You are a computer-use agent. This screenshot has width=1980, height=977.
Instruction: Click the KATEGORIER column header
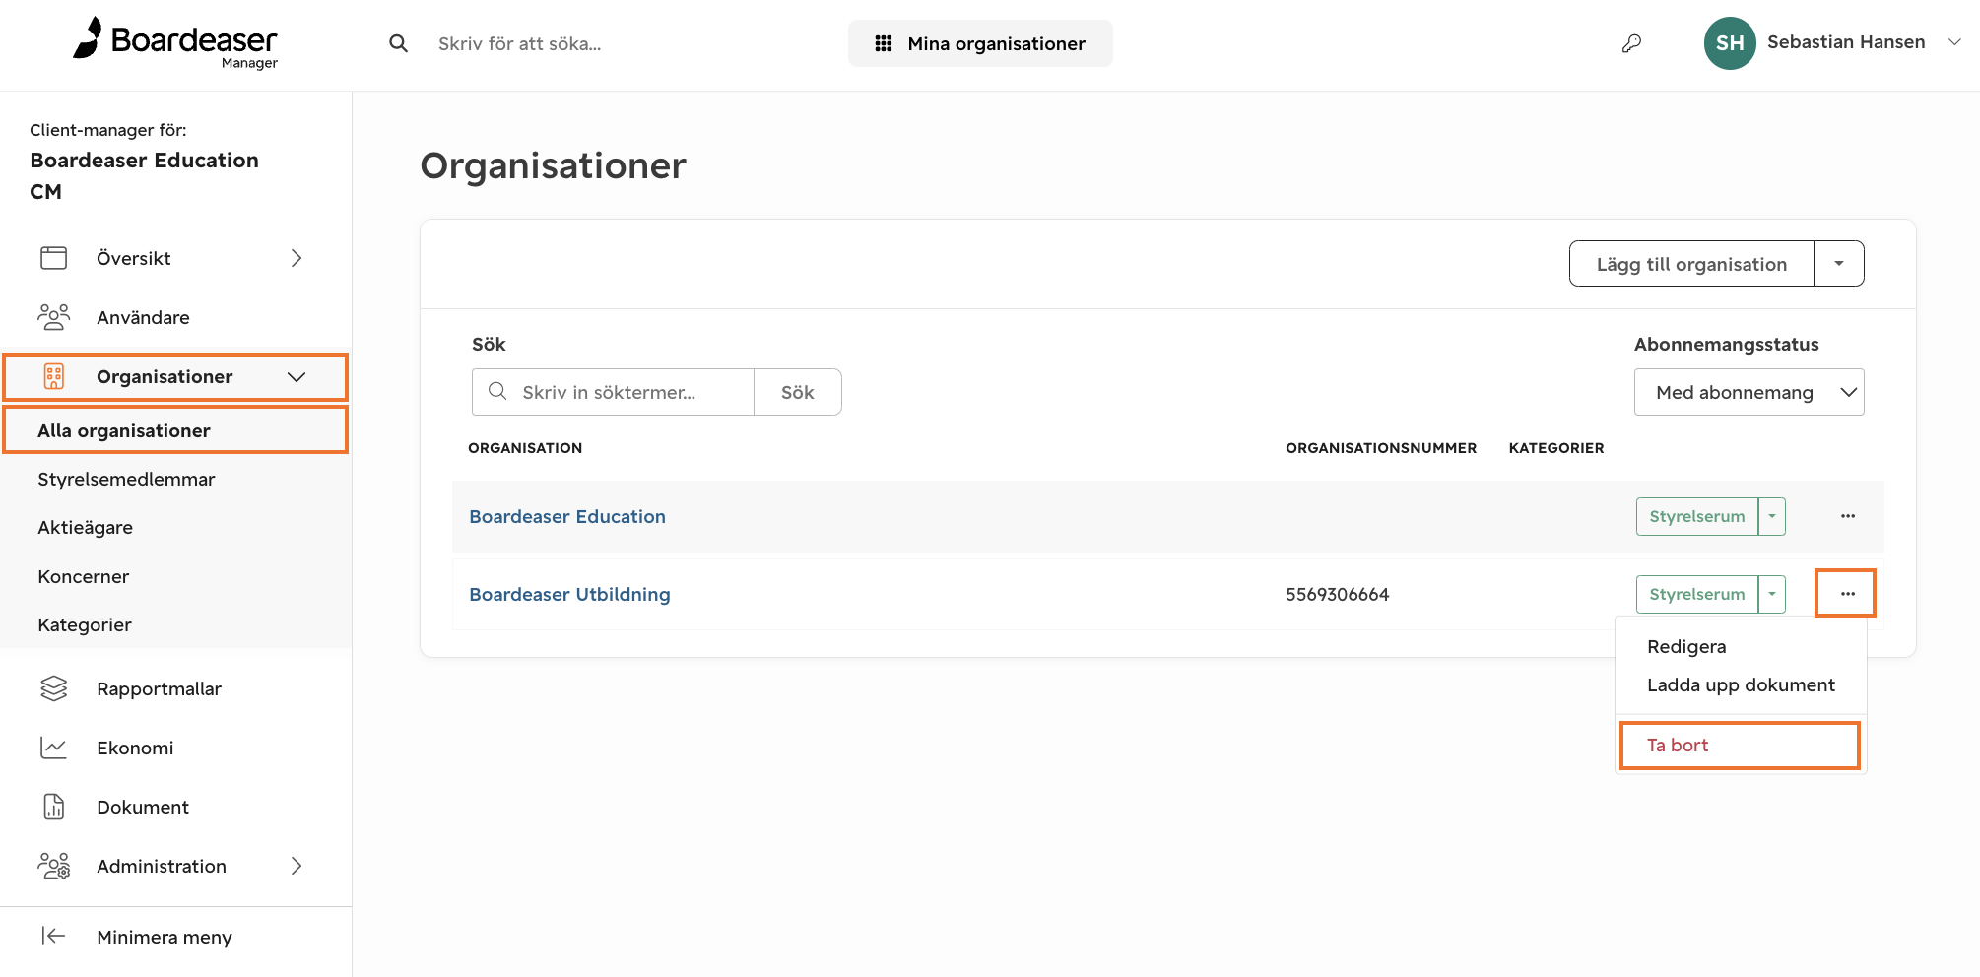pyautogui.click(x=1556, y=448)
